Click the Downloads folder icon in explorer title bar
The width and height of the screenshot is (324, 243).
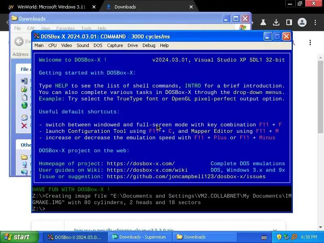click(x=14, y=18)
